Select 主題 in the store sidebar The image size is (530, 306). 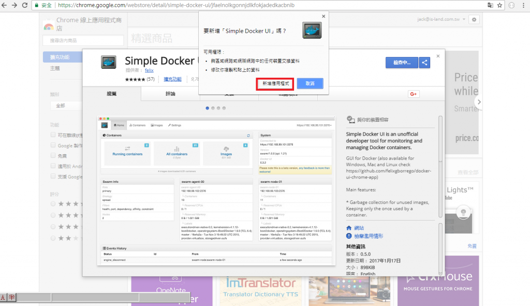coord(55,68)
